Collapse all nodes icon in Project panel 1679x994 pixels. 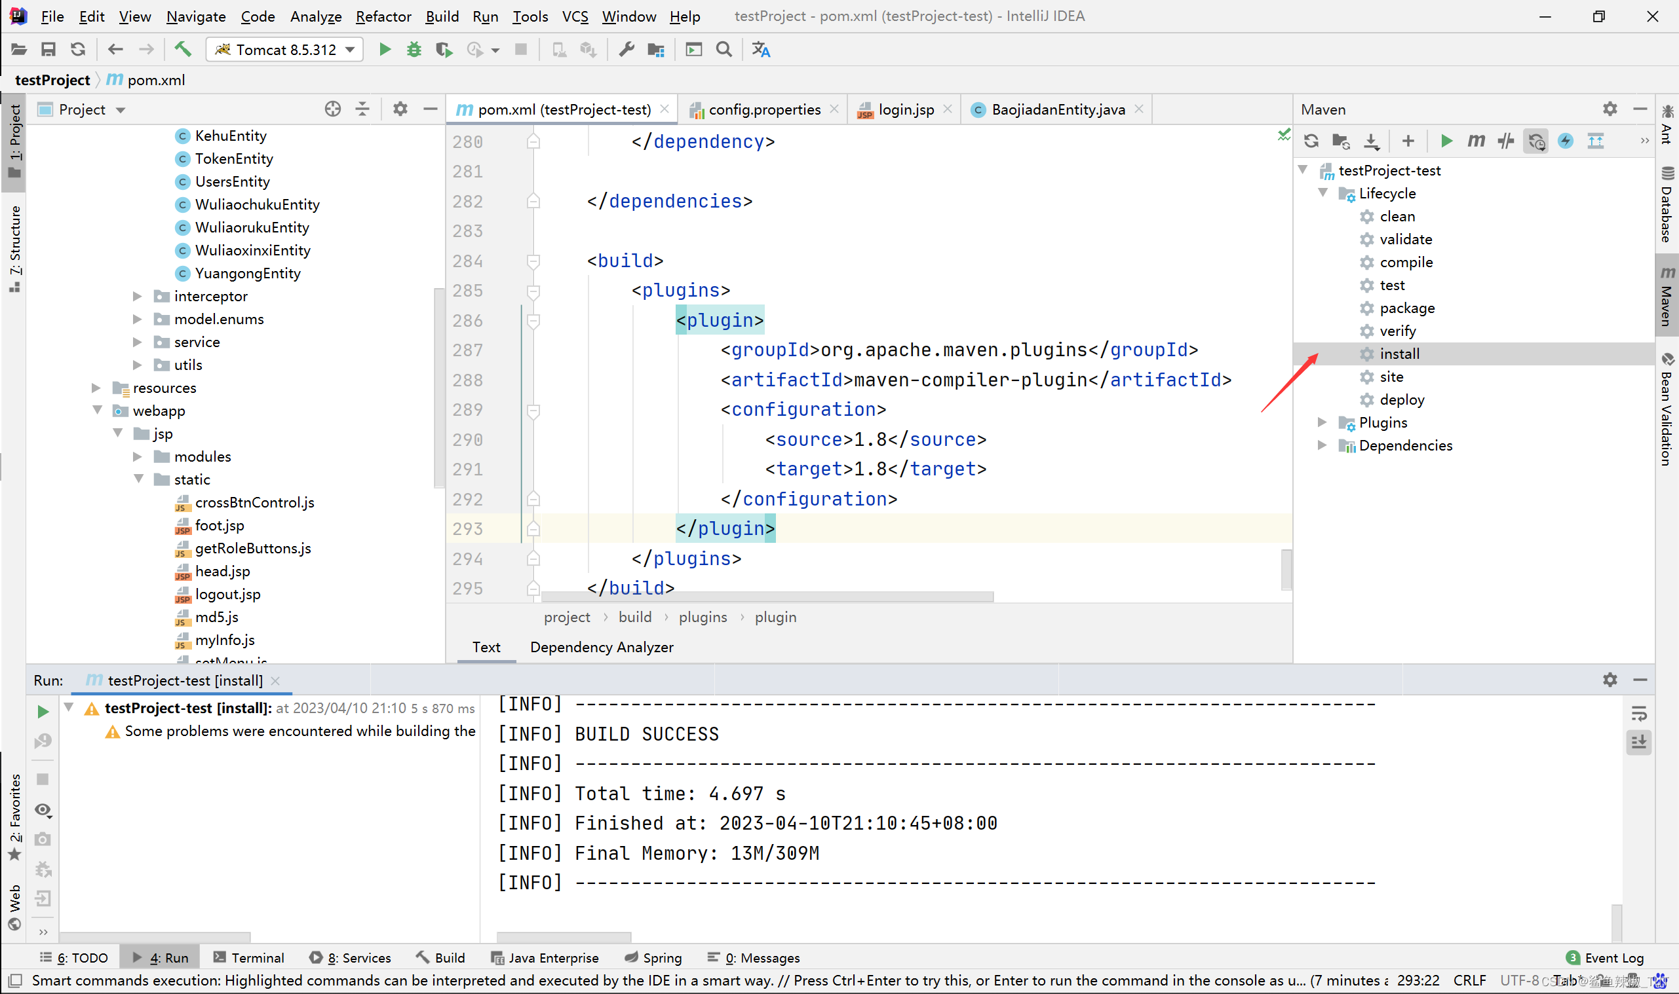click(x=362, y=109)
